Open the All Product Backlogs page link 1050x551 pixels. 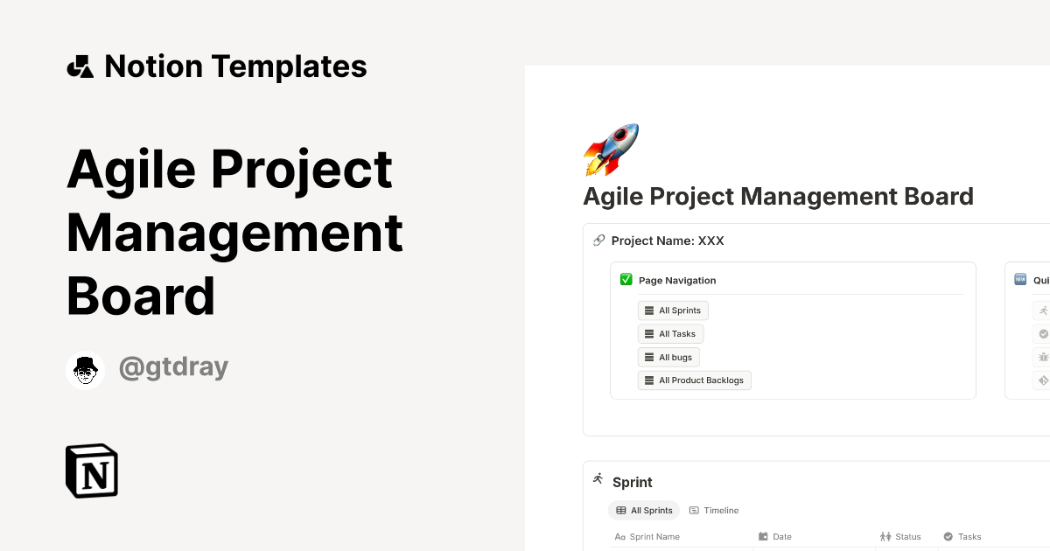[x=695, y=380]
